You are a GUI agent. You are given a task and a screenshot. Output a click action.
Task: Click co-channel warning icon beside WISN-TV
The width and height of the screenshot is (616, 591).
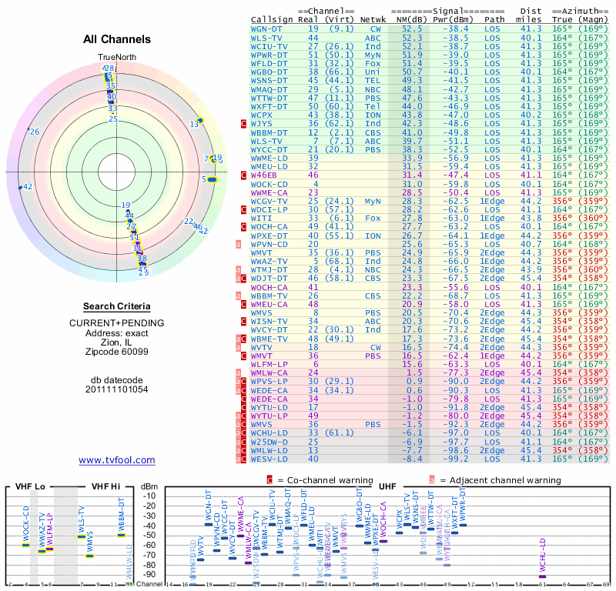(243, 321)
